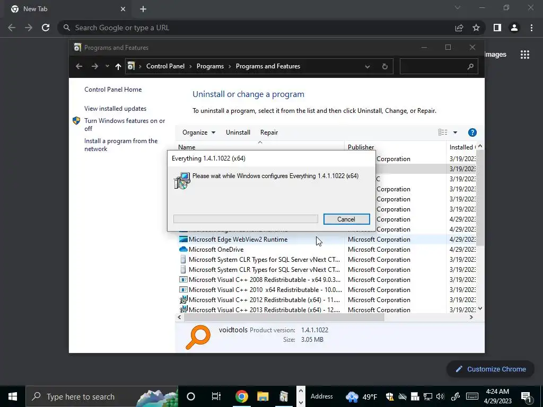Go back in Programs and Features window

click(x=79, y=66)
